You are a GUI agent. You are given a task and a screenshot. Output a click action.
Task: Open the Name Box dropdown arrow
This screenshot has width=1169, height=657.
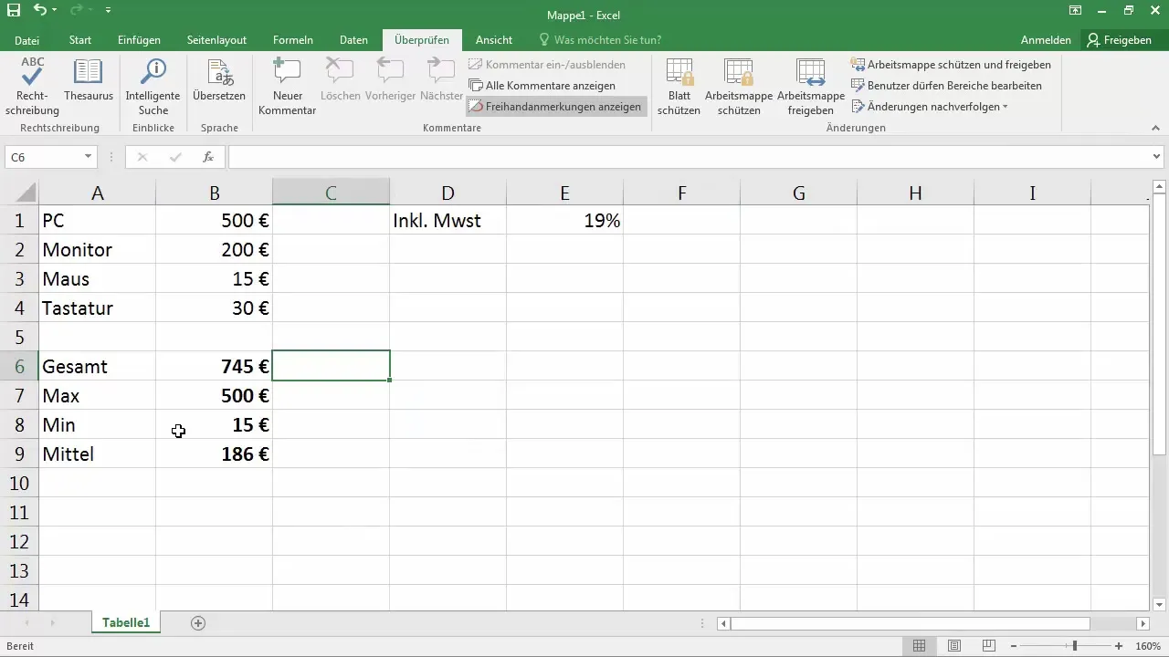click(x=89, y=157)
